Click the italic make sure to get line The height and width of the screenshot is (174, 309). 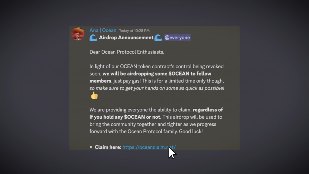click(157, 88)
